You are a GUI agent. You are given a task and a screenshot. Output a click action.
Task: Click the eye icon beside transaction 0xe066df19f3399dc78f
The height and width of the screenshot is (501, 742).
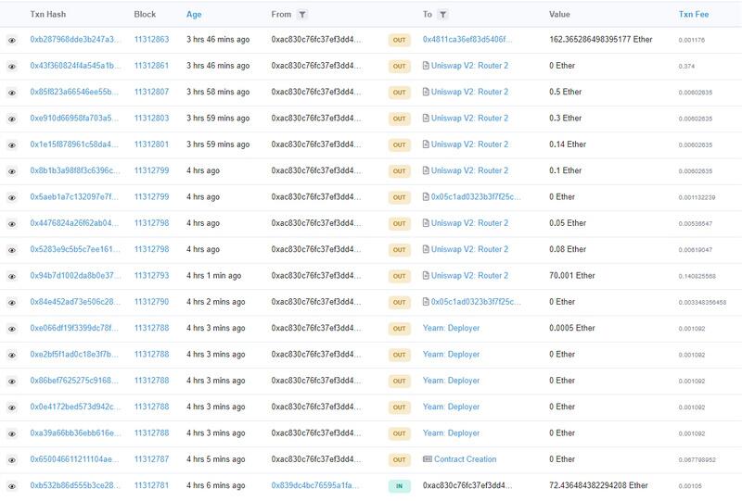tap(12, 329)
